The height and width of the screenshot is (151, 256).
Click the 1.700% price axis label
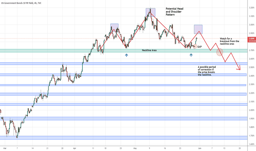point(252,136)
